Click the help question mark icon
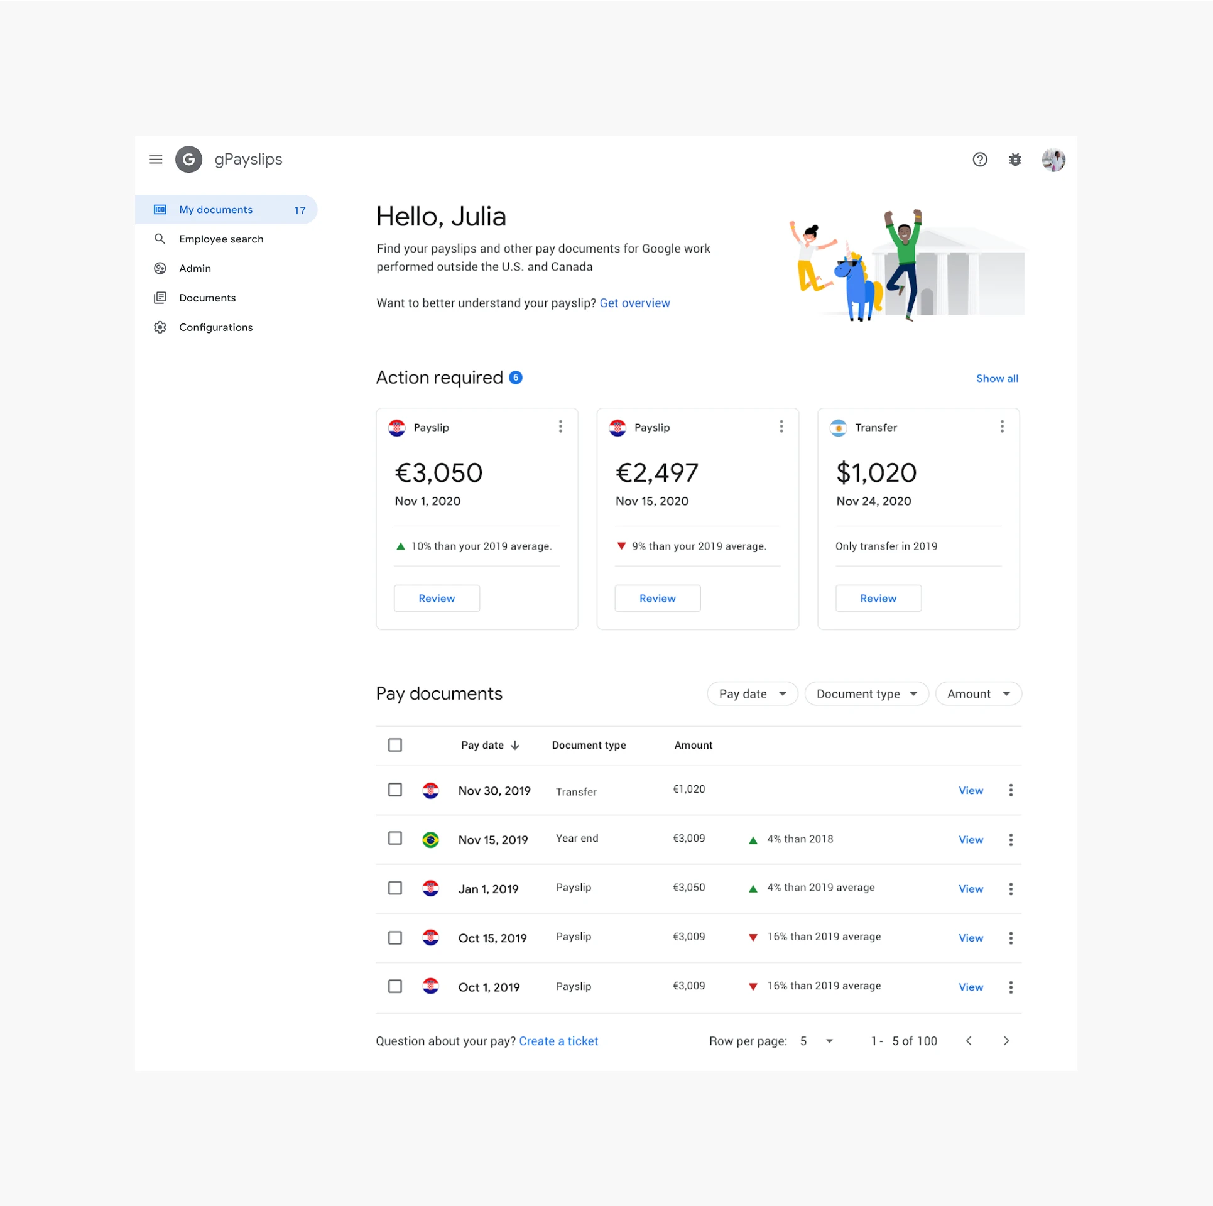The height and width of the screenshot is (1206, 1213). pos(979,160)
